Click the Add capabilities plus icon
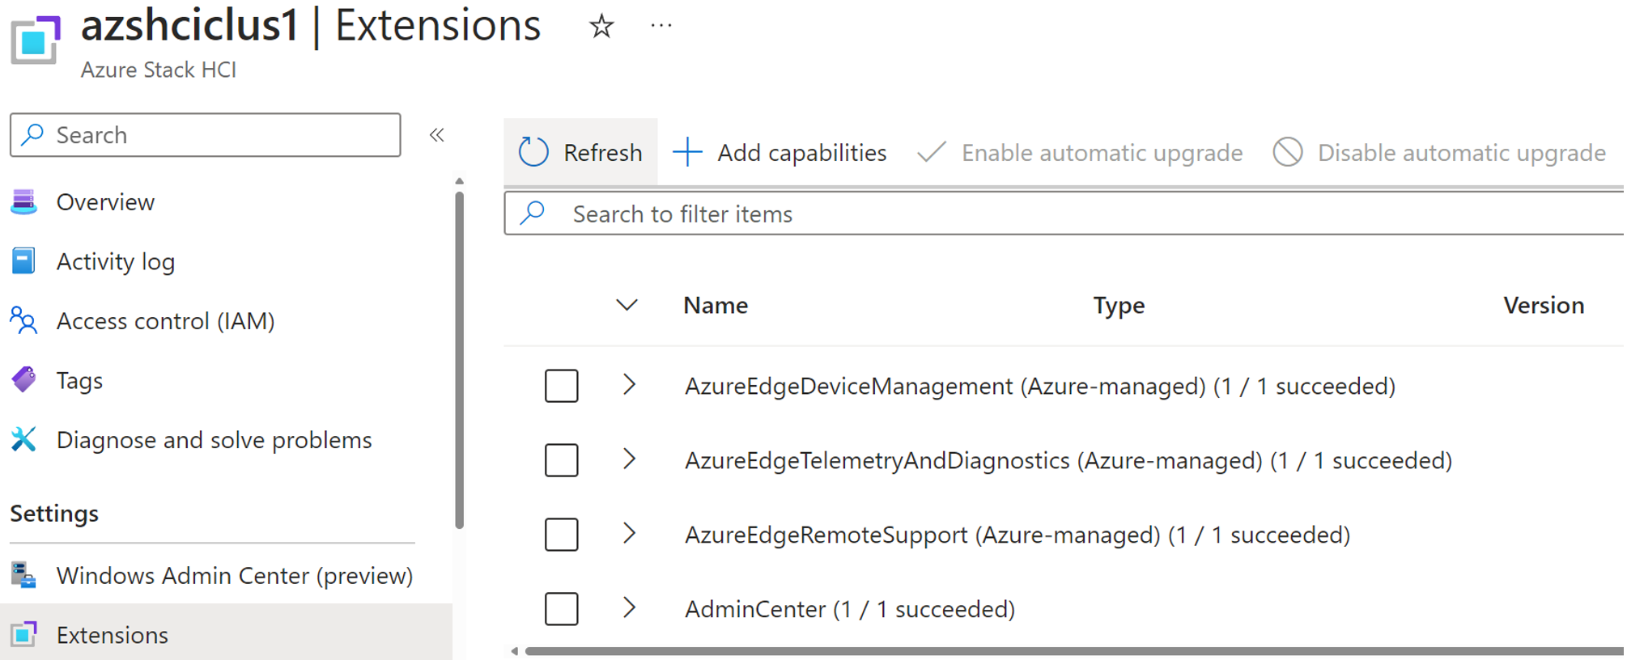Image resolution: width=1627 pixels, height=660 pixels. 687,152
